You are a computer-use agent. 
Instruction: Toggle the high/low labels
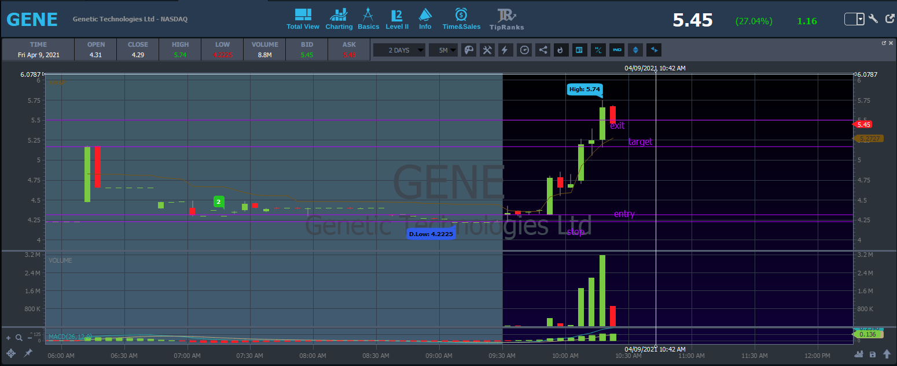[598, 50]
